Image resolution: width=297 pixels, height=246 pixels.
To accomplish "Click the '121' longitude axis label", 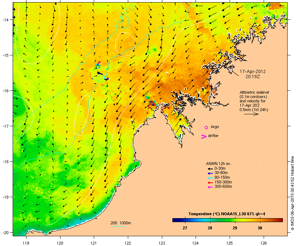I will (94, 243).
